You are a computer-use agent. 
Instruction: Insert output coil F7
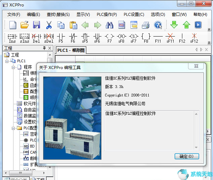110,38
